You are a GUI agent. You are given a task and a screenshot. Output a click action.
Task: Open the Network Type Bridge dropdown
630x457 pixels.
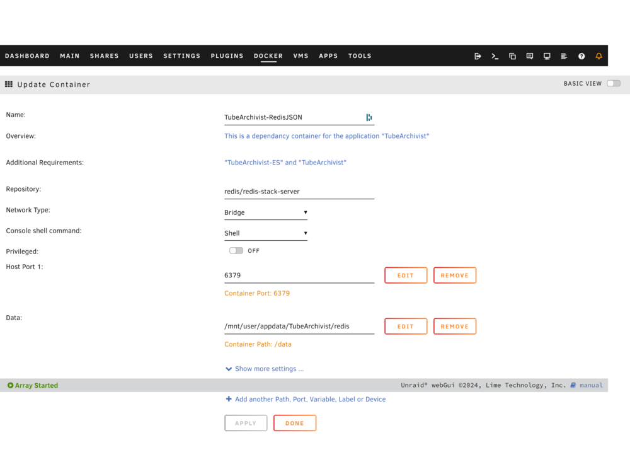pyautogui.click(x=266, y=212)
